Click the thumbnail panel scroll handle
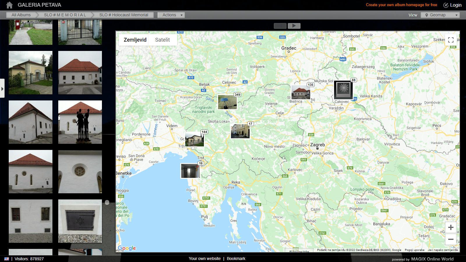 (107, 202)
